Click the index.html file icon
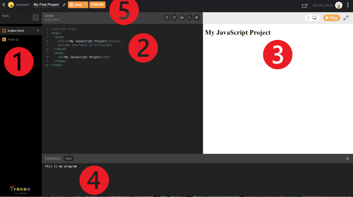Viewport: 353px width, 197px height. click(4, 31)
